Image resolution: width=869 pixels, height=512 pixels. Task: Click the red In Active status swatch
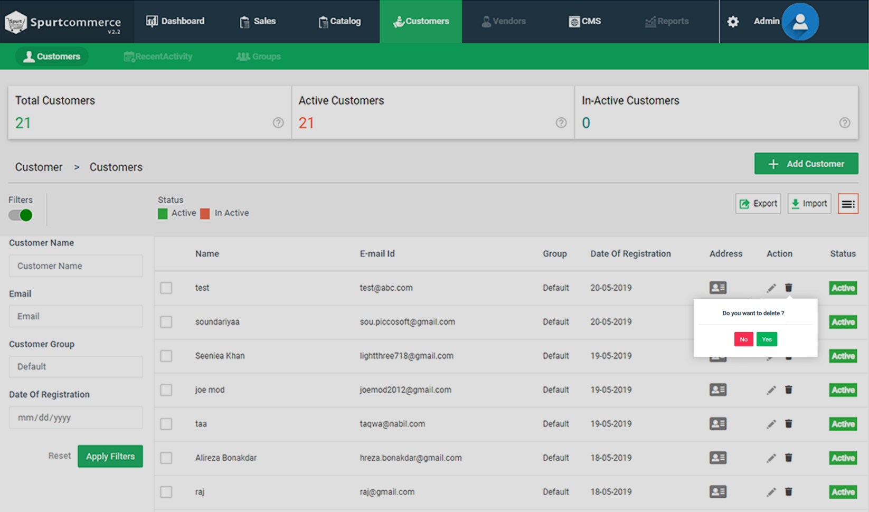pos(205,213)
